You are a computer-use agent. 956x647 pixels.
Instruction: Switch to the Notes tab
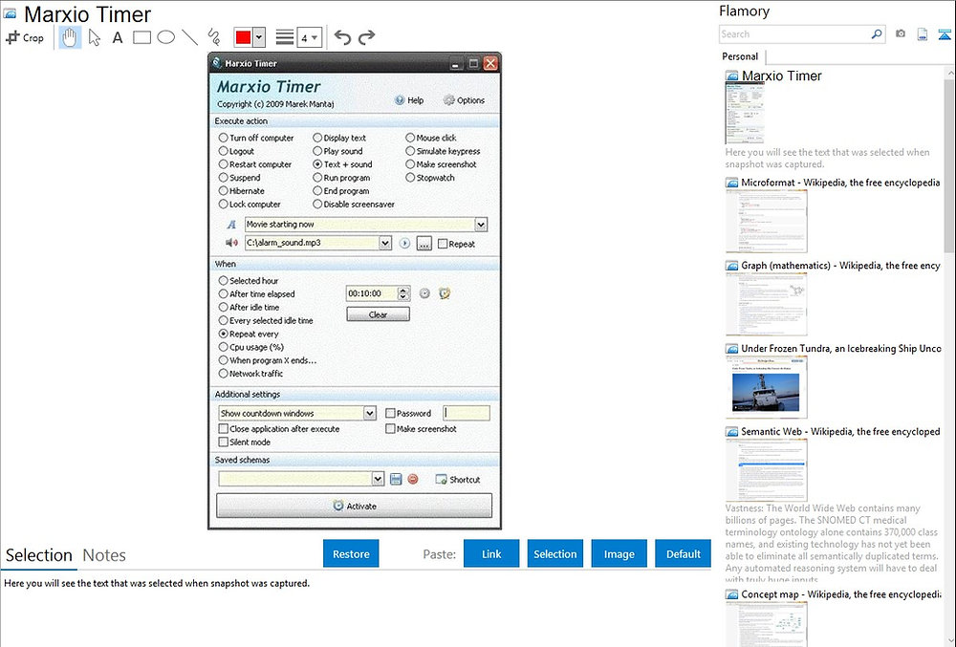click(x=104, y=555)
